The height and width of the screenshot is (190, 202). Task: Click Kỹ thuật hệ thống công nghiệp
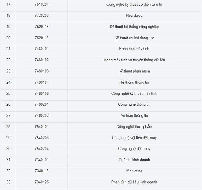tap(134, 27)
